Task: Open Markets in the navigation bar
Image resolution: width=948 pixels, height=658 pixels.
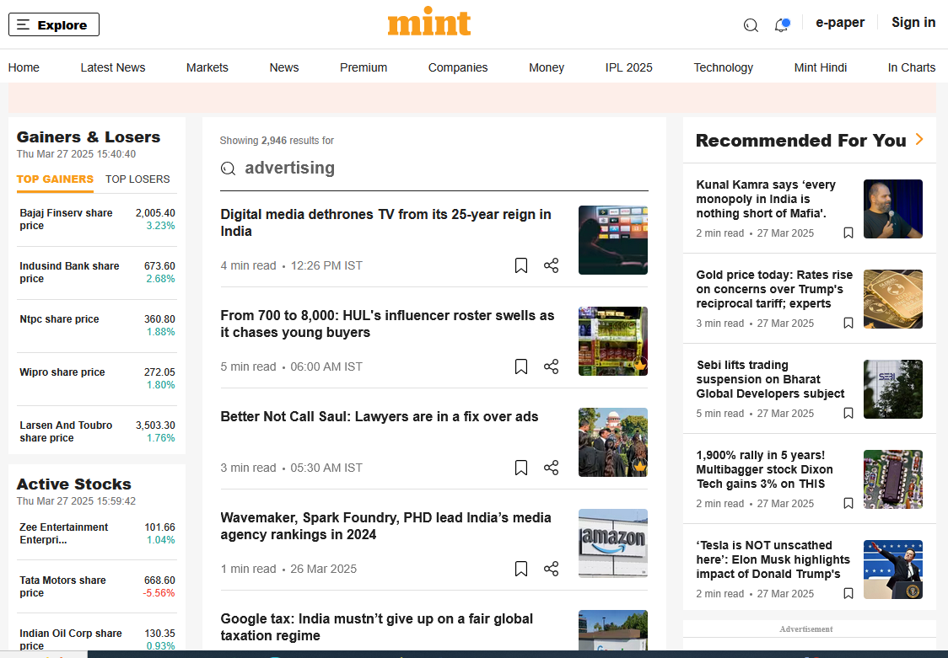Action: [x=207, y=67]
